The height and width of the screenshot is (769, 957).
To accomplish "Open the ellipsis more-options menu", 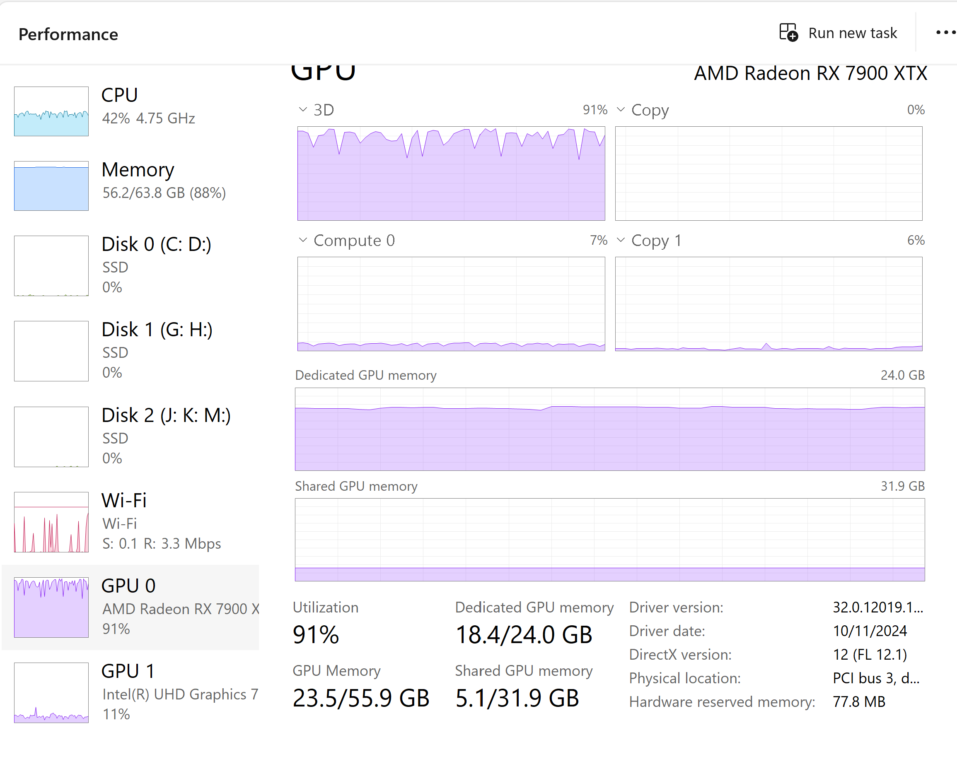I will [x=946, y=33].
